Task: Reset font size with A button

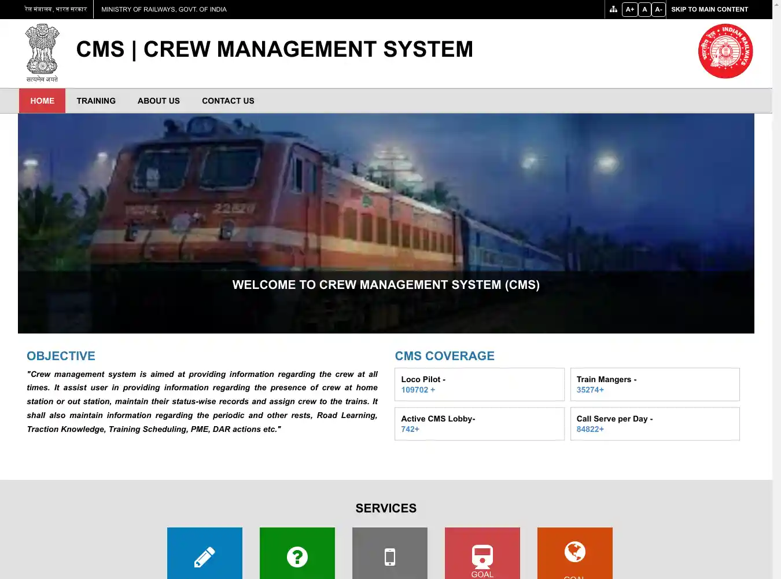Action: pyautogui.click(x=644, y=9)
